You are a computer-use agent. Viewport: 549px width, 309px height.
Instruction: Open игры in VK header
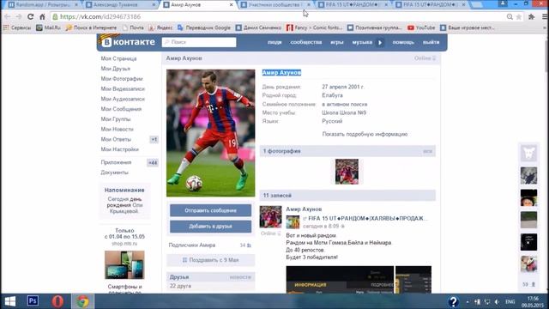(337, 42)
